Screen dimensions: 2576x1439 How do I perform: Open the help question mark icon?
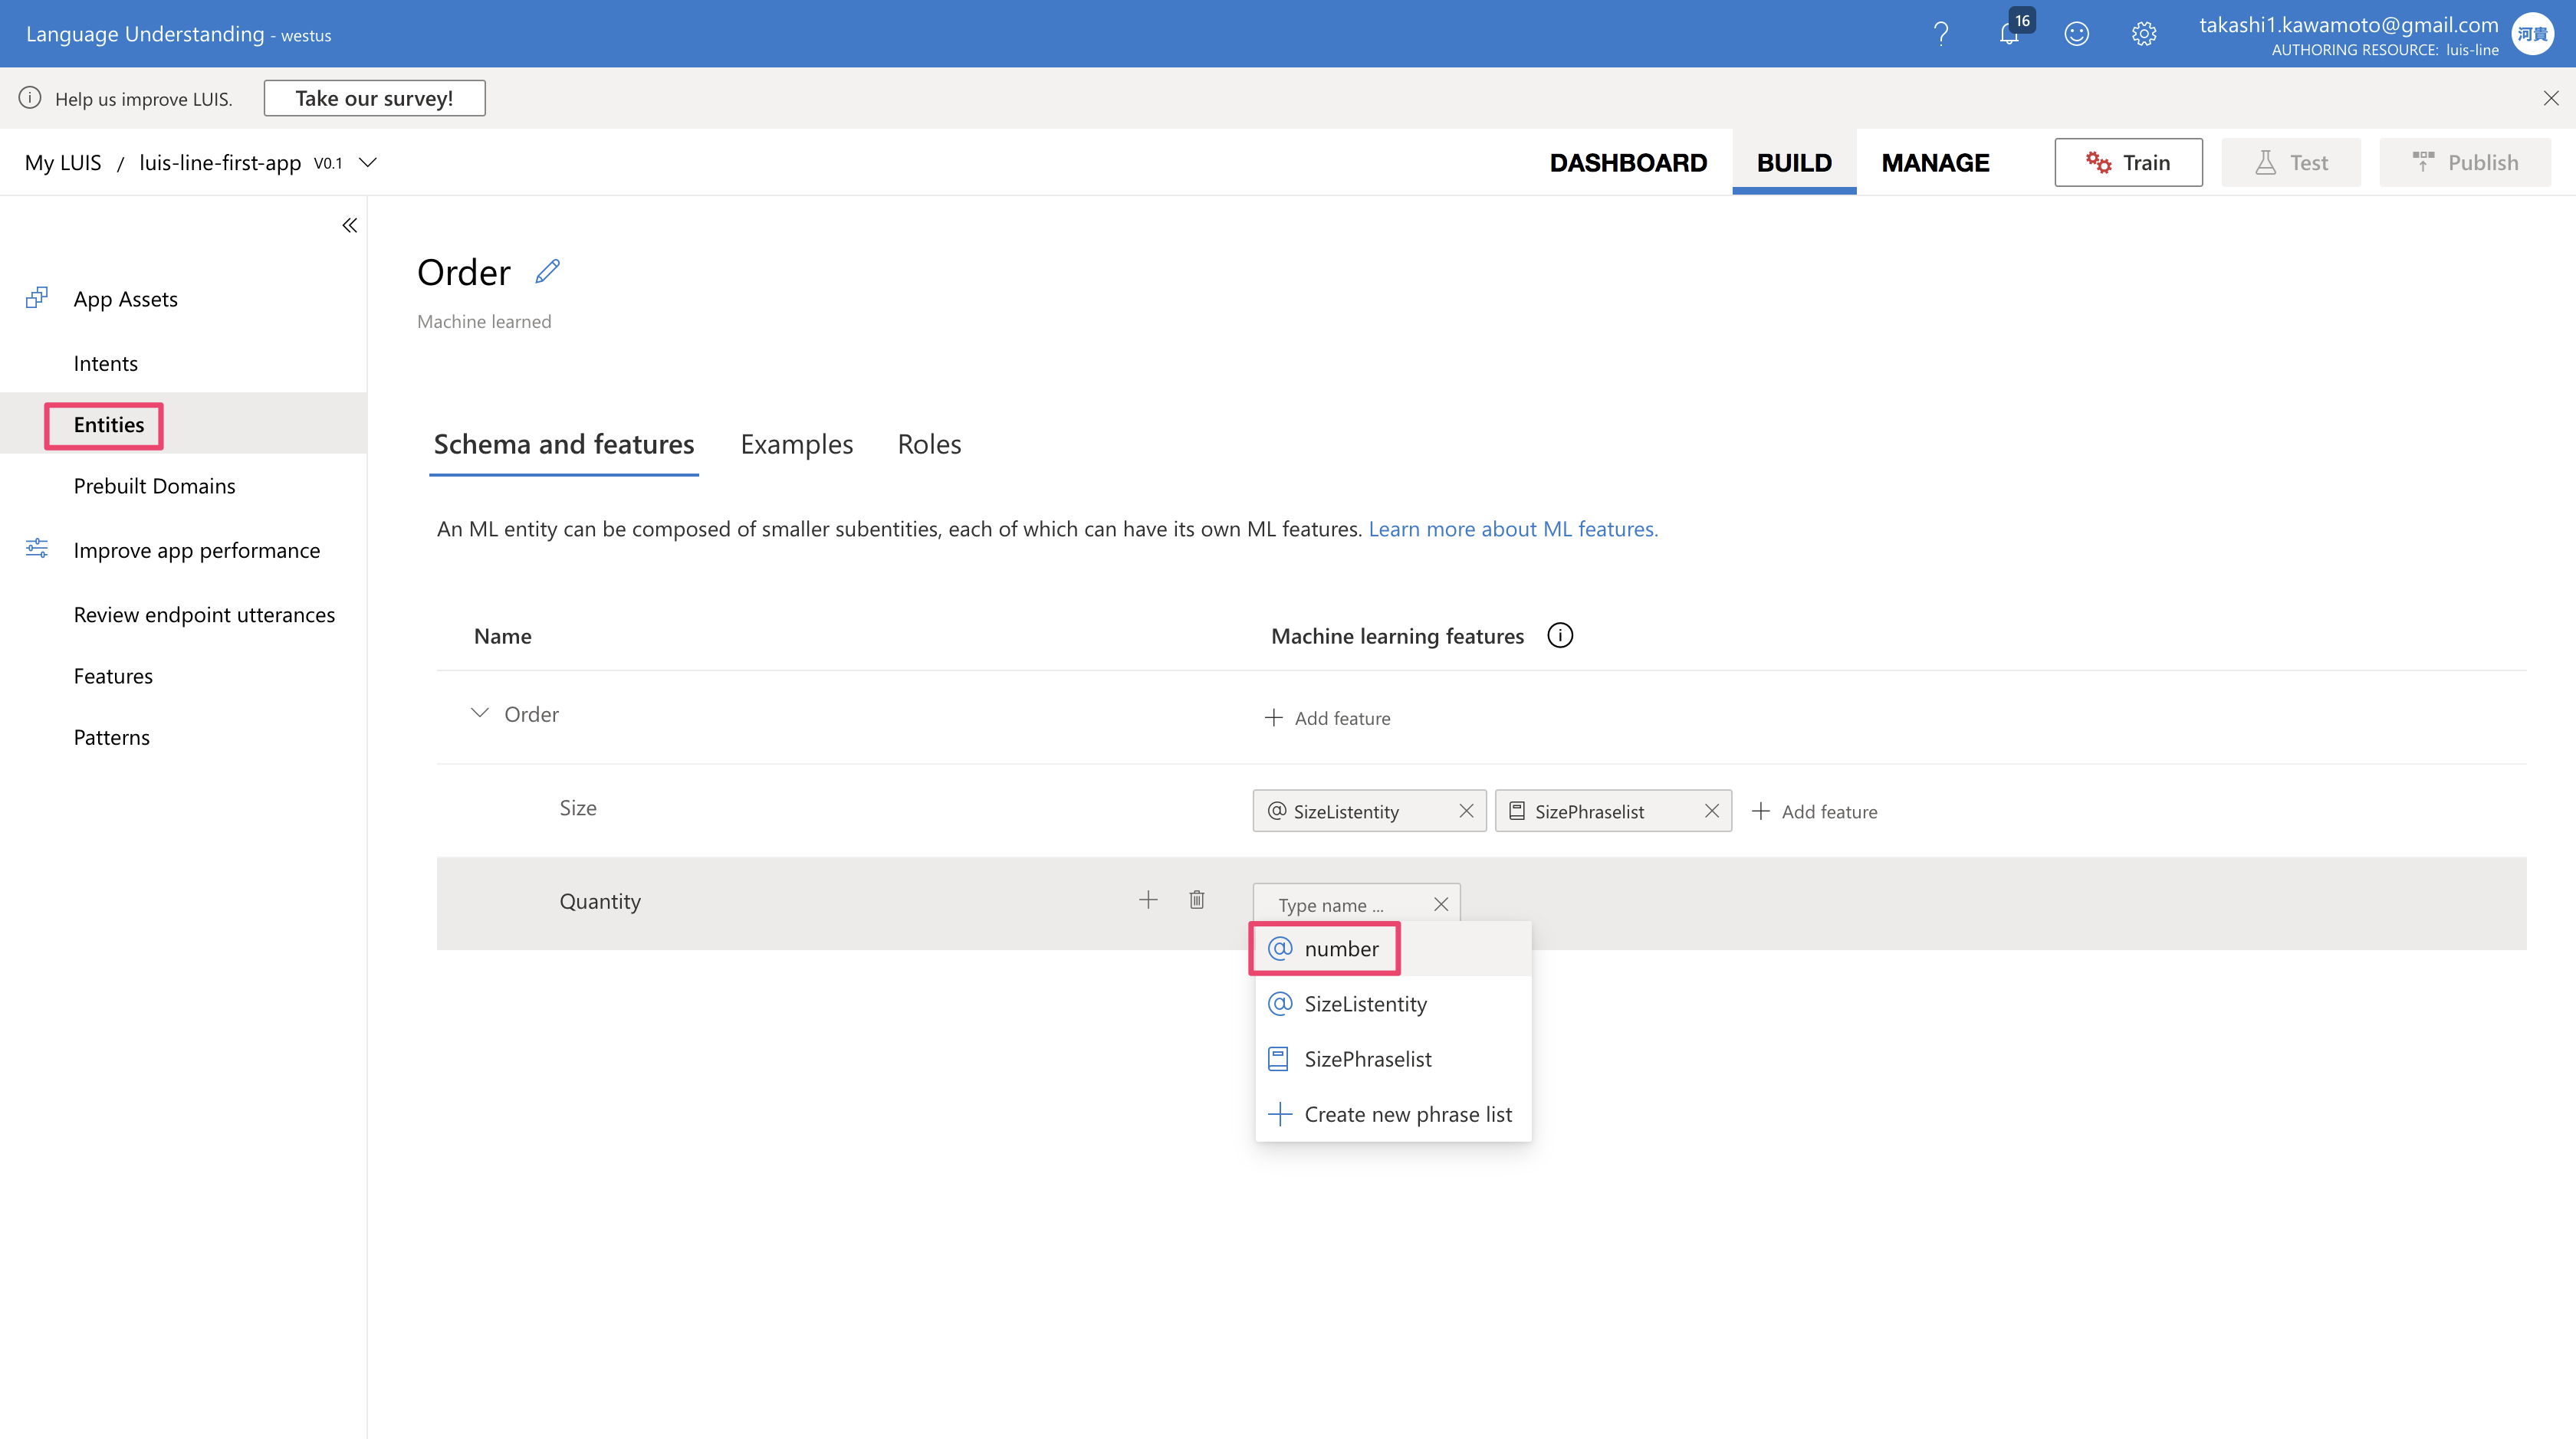tap(1941, 34)
